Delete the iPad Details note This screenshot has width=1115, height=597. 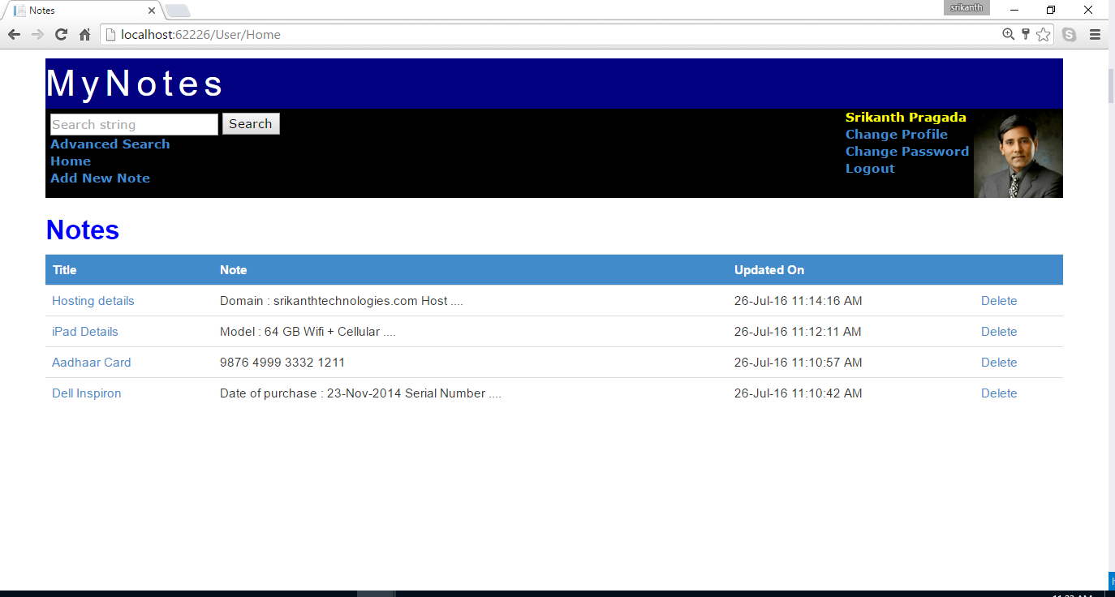click(x=999, y=332)
